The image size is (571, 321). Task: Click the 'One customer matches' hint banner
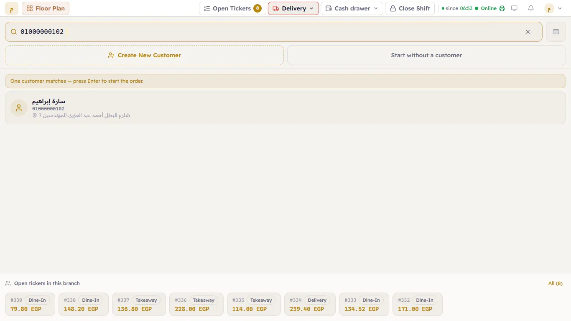[x=285, y=81]
